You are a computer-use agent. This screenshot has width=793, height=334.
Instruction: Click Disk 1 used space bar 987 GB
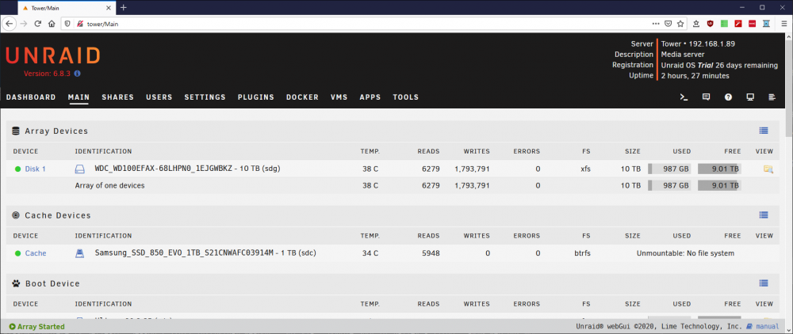tap(669, 169)
